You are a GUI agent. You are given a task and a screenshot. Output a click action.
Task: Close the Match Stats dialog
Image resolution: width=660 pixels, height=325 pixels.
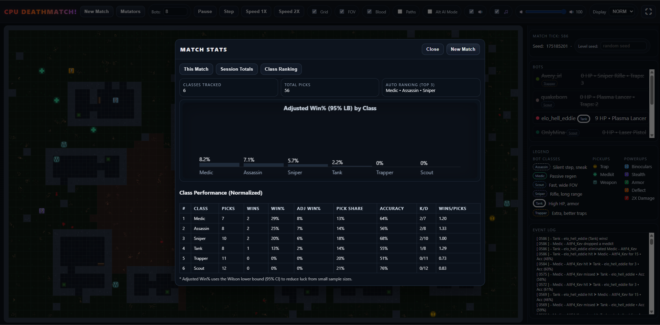(x=432, y=49)
